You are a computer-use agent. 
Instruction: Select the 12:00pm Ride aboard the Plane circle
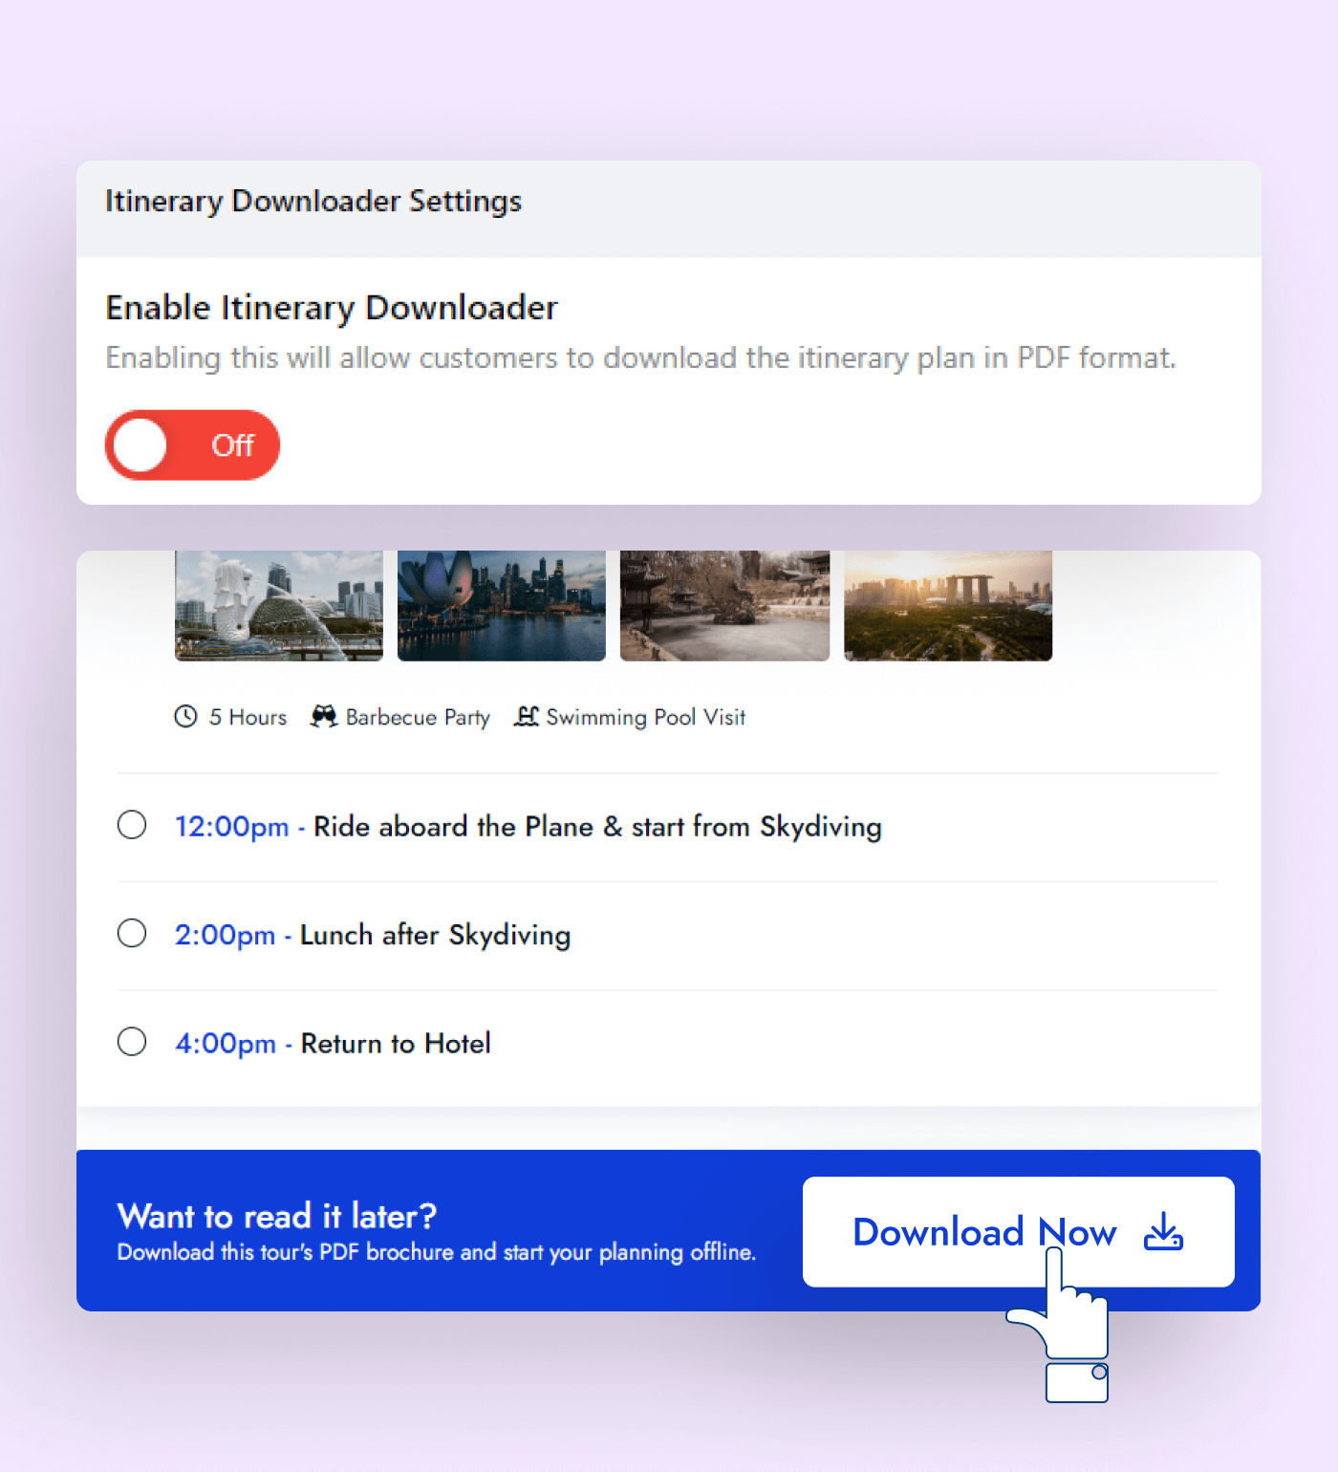click(x=132, y=825)
